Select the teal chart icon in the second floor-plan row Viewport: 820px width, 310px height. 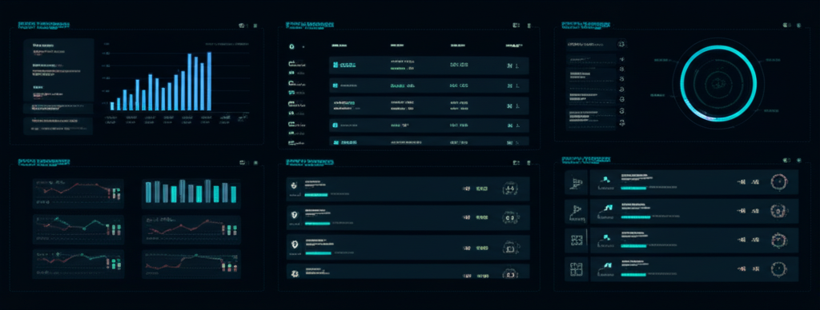[608, 208]
